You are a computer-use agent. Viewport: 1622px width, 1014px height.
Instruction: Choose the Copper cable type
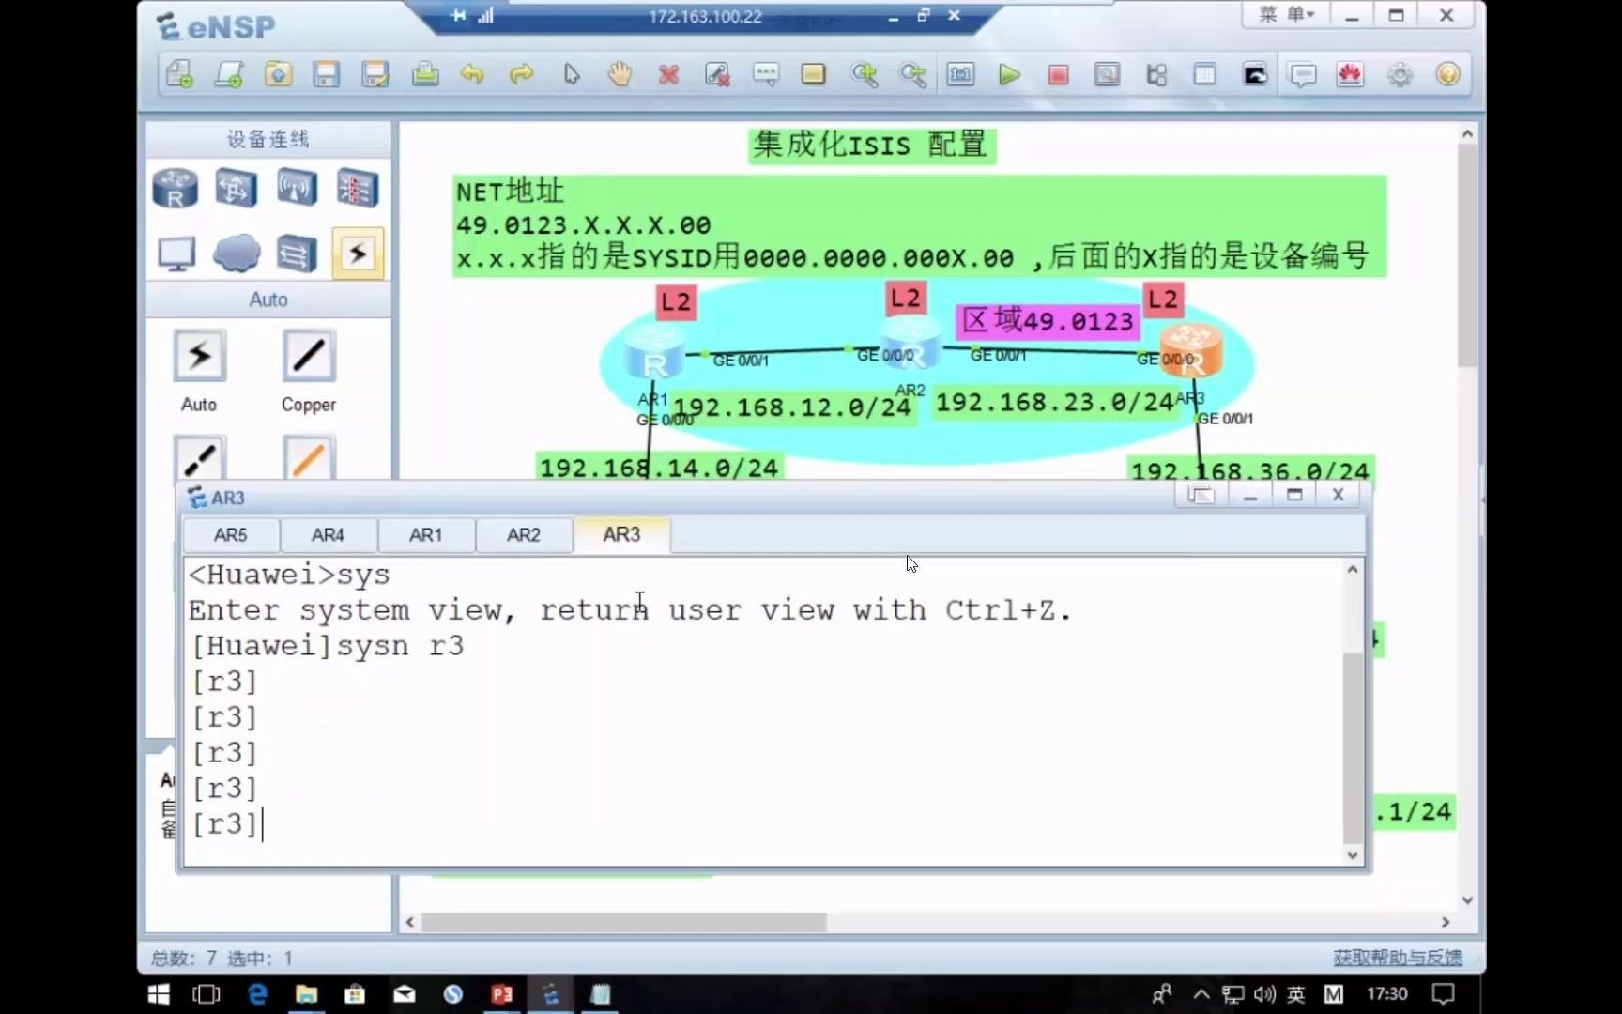pyautogui.click(x=309, y=371)
